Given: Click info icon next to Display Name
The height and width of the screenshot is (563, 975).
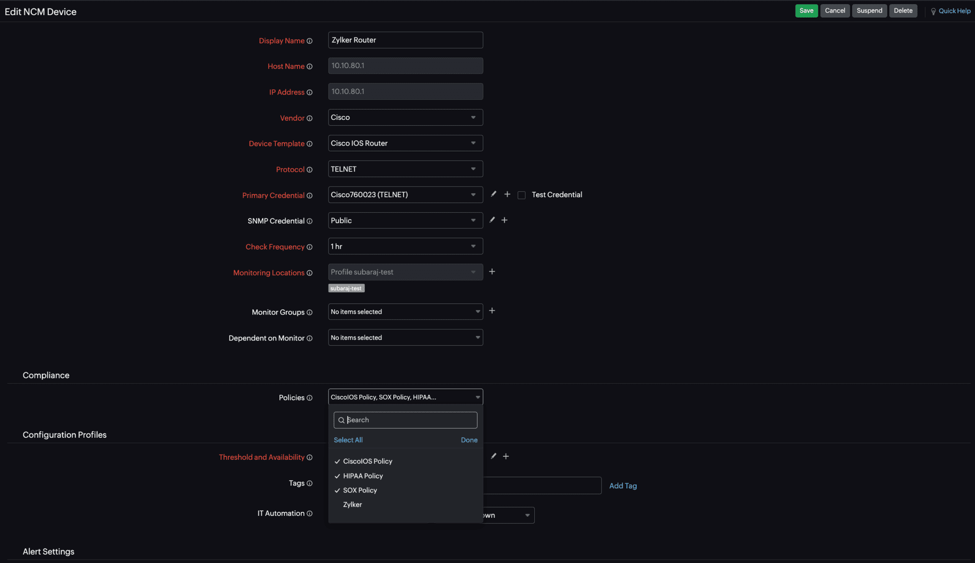Looking at the screenshot, I should click(310, 41).
